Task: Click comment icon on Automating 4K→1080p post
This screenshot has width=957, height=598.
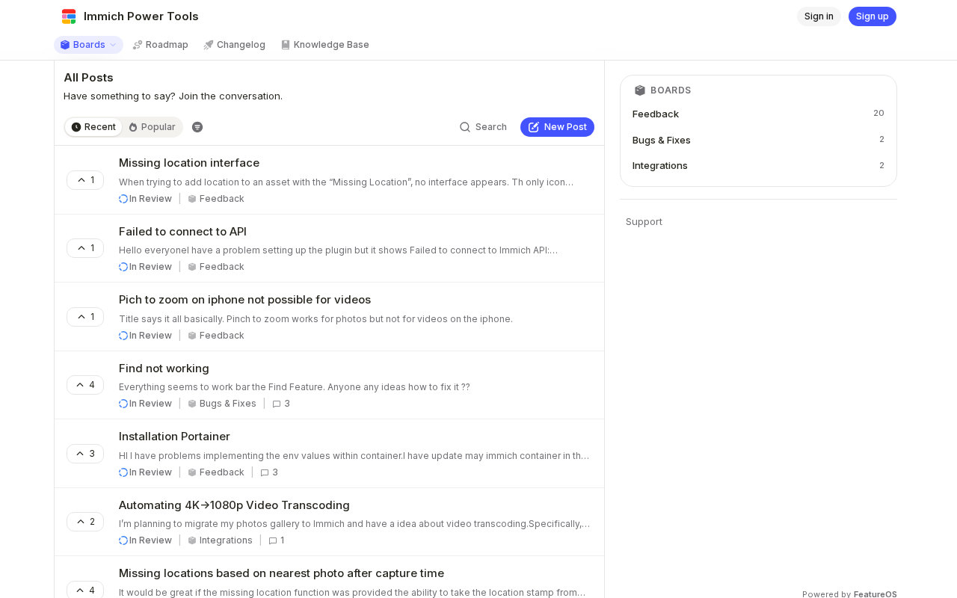Action: click(x=273, y=540)
